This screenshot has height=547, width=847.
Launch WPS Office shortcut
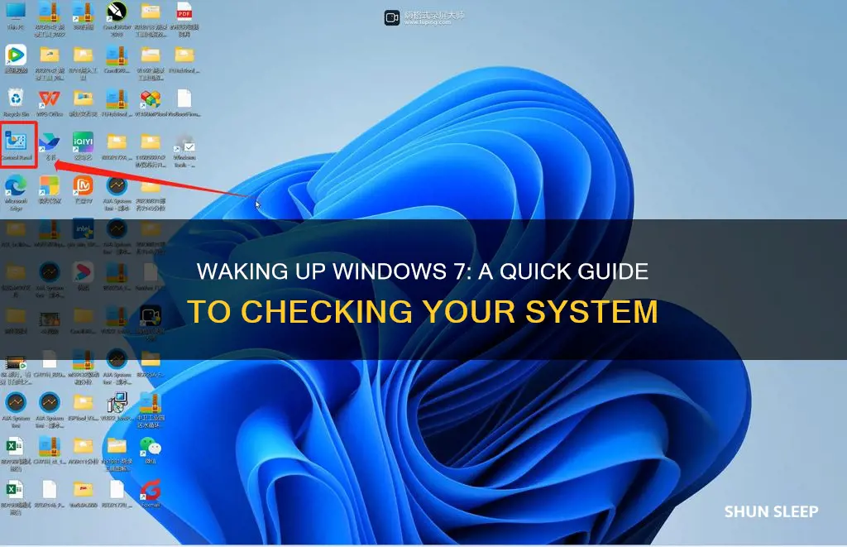point(49,103)
